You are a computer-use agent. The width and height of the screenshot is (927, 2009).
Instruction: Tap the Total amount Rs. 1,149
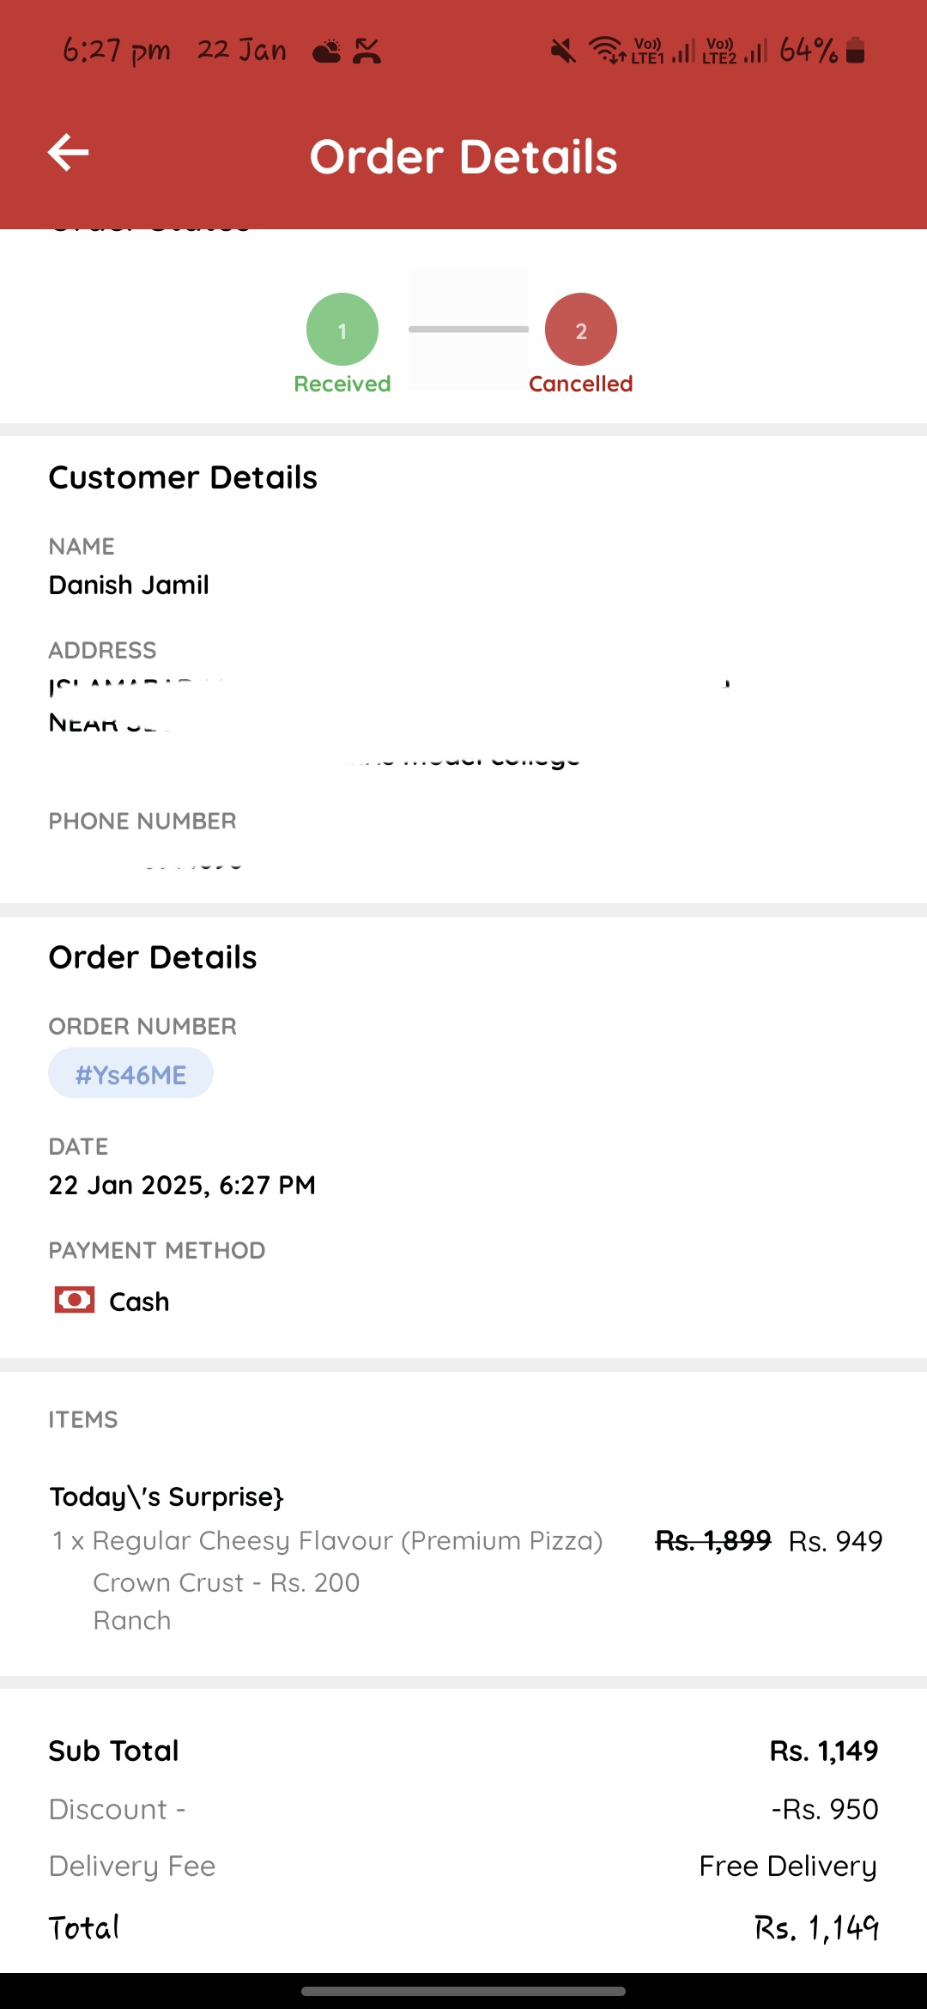[x=816, y=1928]
